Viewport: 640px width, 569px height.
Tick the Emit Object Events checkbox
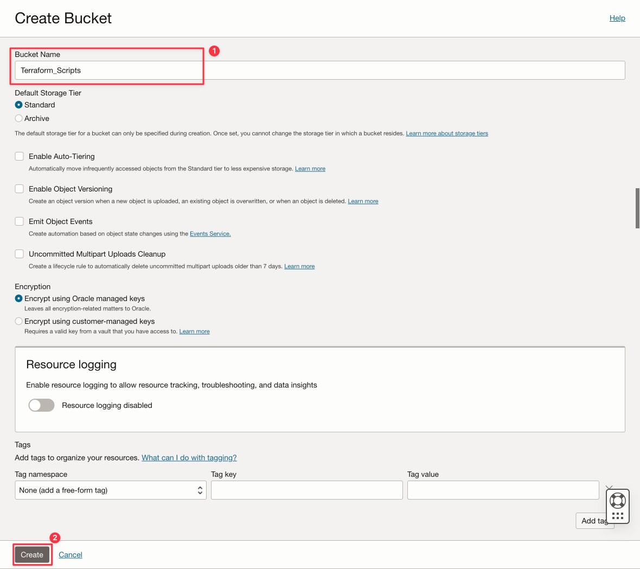click(x=20, y=221)
